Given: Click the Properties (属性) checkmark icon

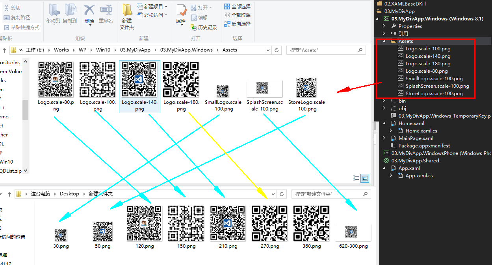Looking at the screenshot, I should [x=181, y=11].
